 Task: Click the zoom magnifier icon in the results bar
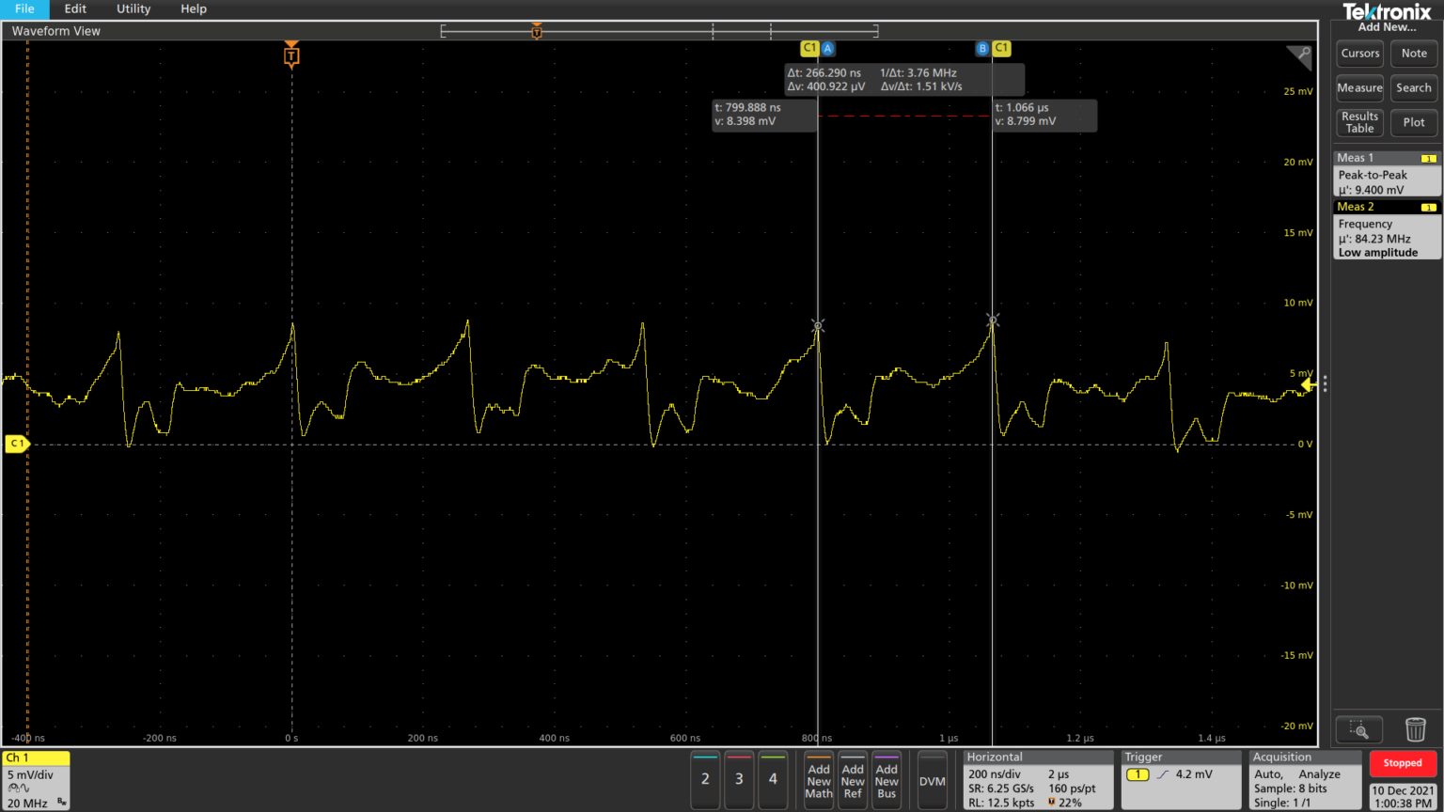1358,729
